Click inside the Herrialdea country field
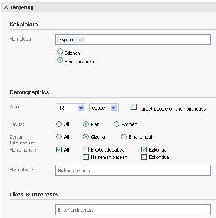Viewport: 216px width, 218px height. (x=147, y=40)
